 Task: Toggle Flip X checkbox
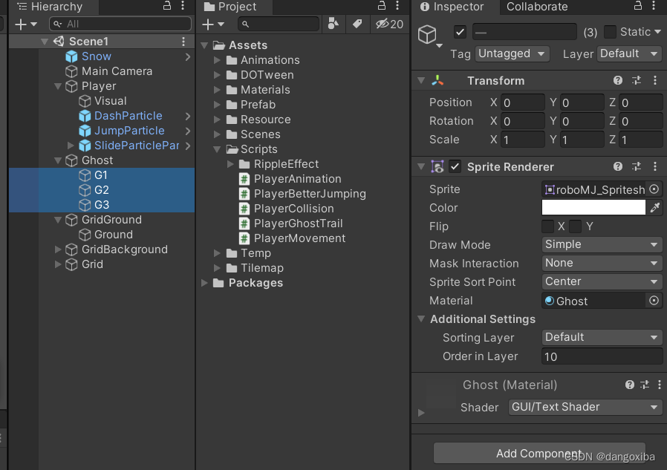pos(547,226)
